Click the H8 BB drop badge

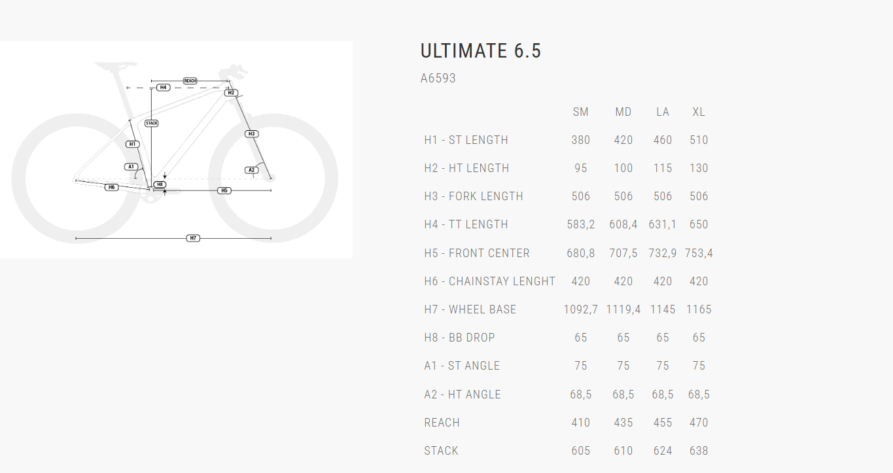160,184
